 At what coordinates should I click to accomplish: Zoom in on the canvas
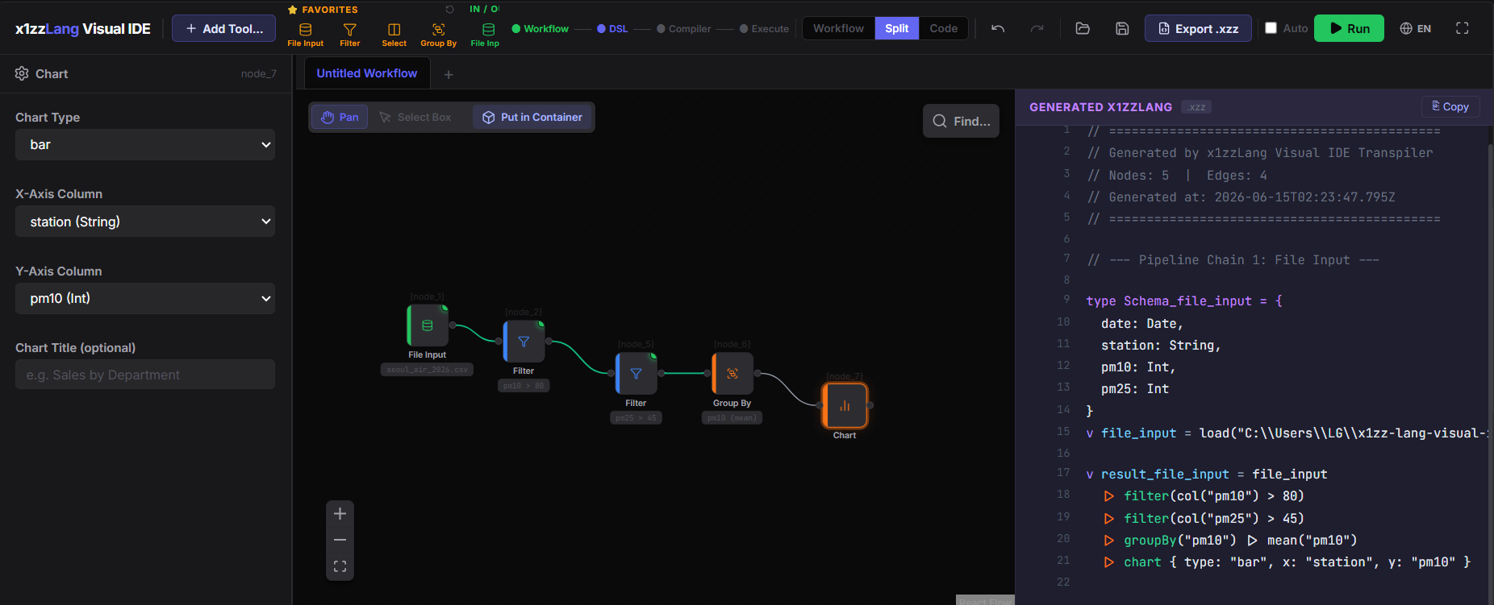(340, 514)
